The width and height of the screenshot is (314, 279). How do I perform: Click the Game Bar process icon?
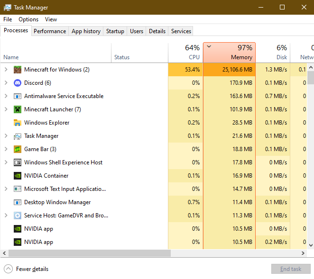(x=18, y=149)
